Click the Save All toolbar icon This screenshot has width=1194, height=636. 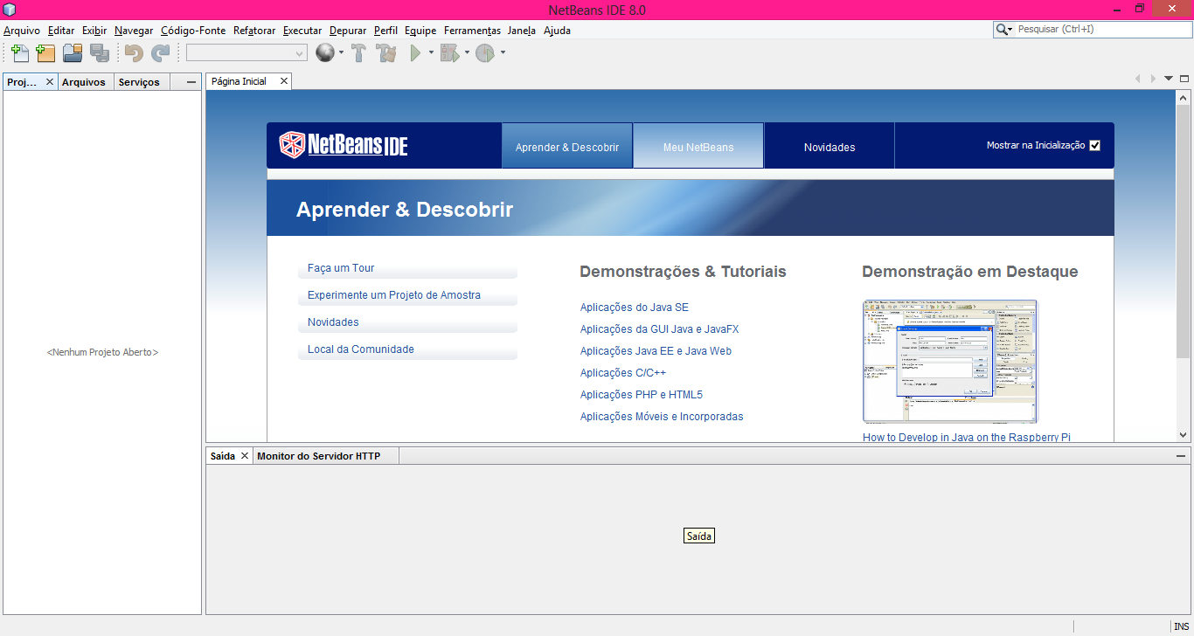pyautogui.click(x=100, y=53)
